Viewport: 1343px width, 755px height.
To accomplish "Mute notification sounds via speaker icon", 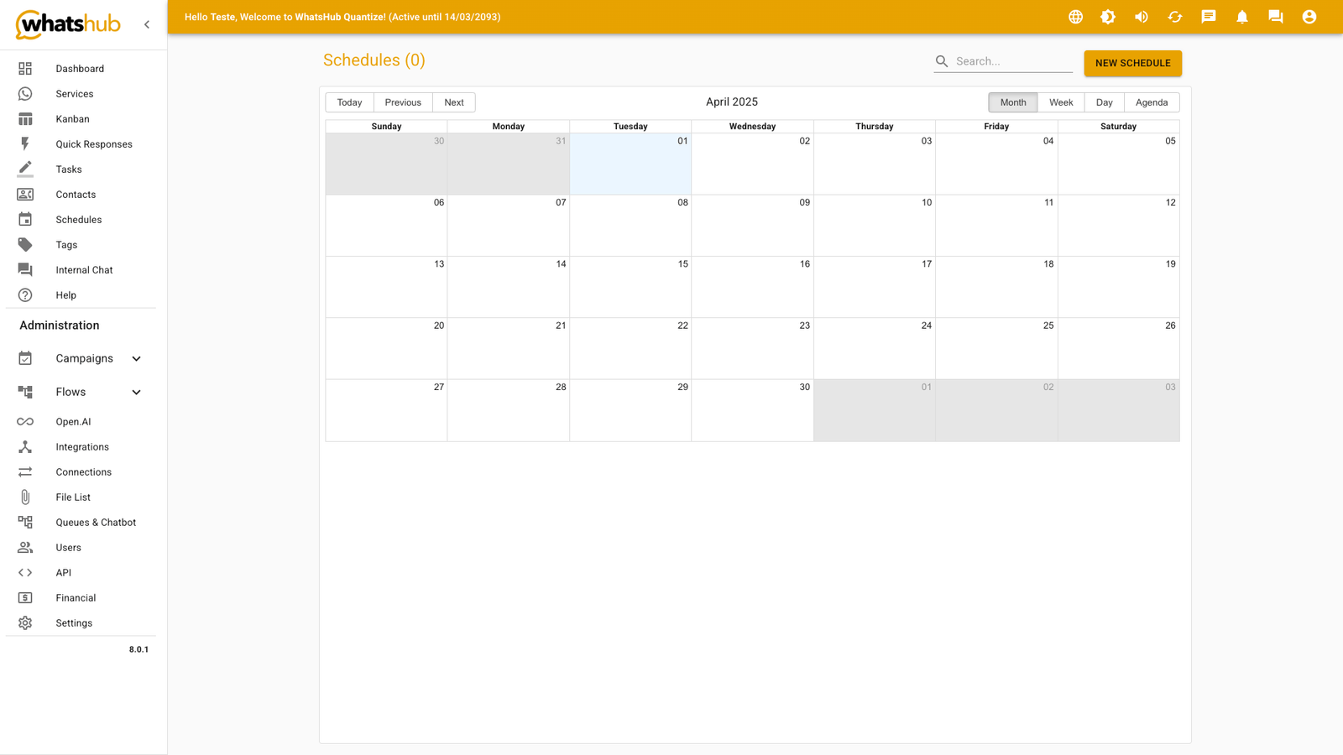I will 1142,17.
